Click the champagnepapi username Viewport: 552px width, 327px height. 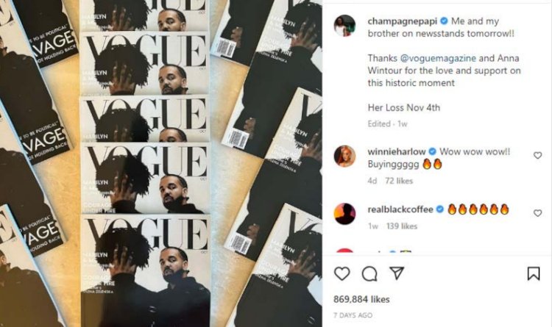pyautogui.click(x=403, y=21)
